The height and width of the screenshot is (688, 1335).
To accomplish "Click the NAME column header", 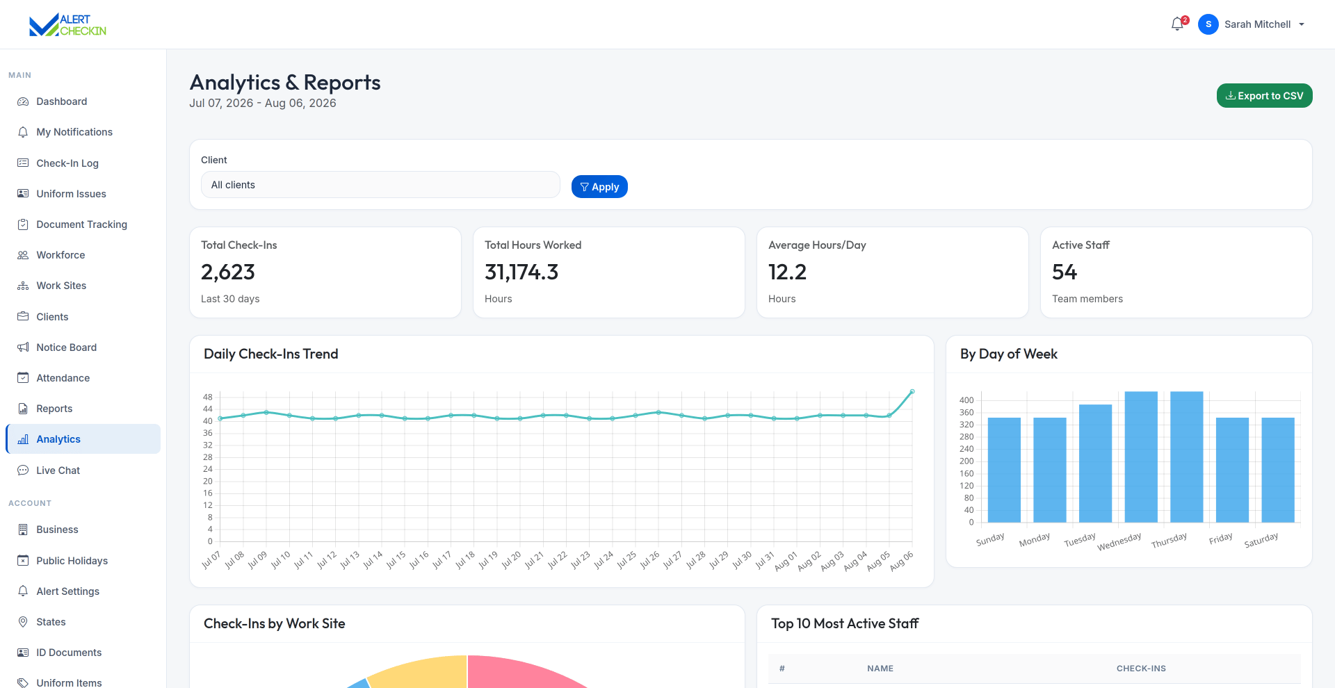I will point(880,669).
